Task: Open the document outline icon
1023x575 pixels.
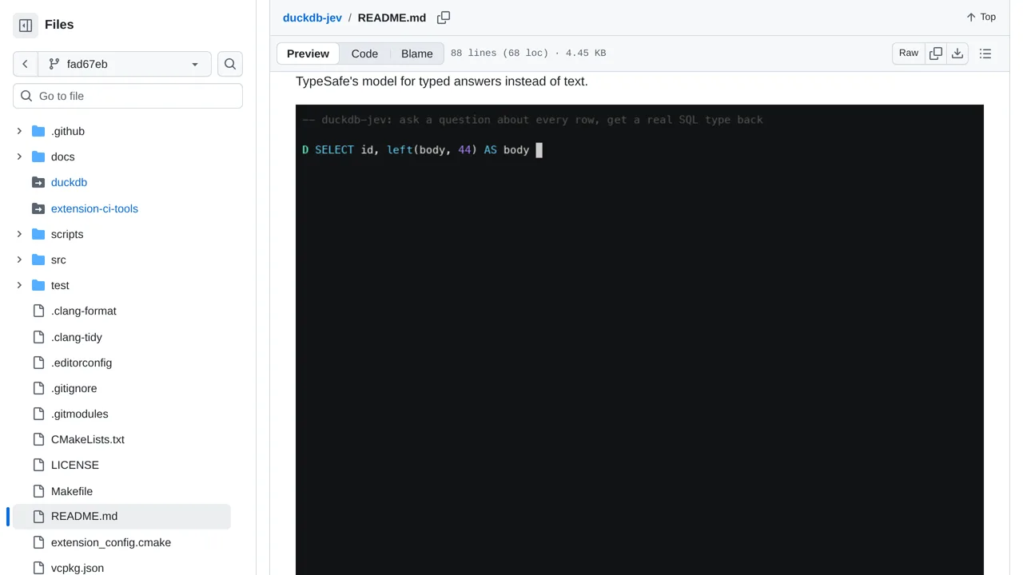Action: pyautogui.click(x=985, y=54)
